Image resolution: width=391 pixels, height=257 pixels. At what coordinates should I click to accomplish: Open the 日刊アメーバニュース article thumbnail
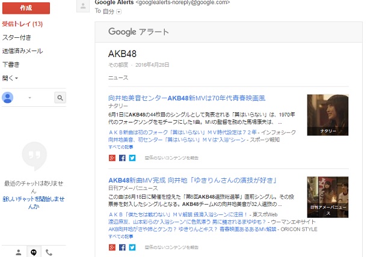click(328, 197)
